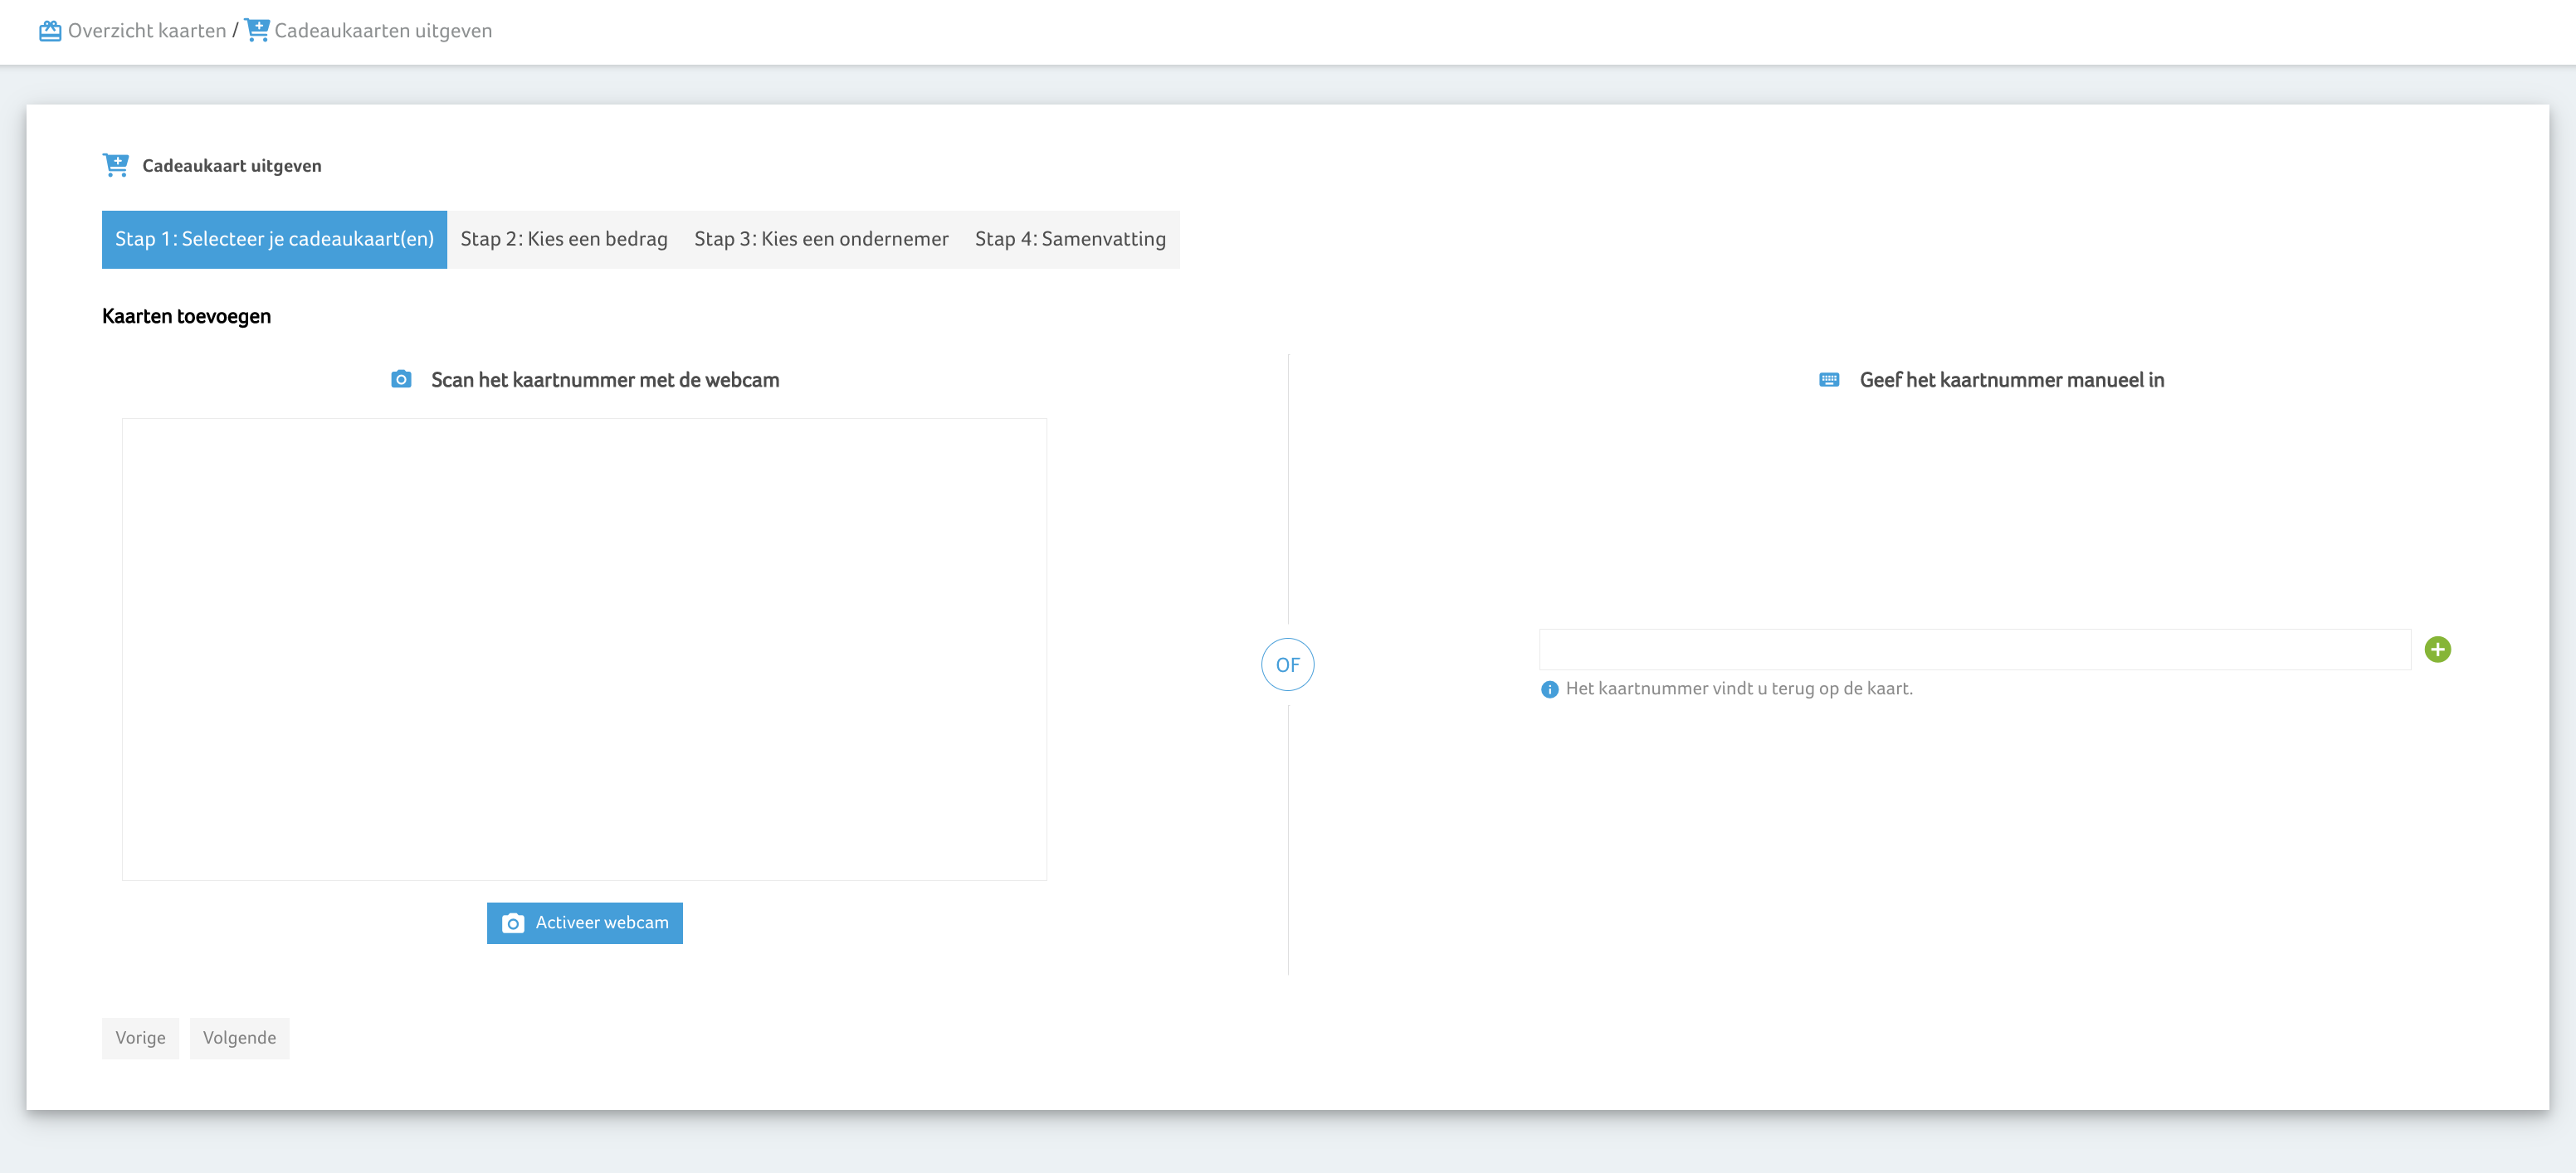Click the keyboard icon beside manual entry heading

1829,379
